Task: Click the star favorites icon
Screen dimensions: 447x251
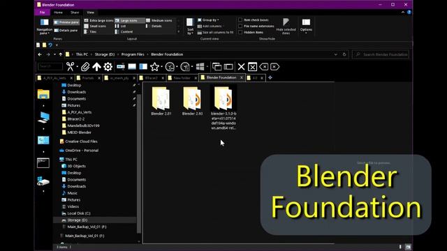Action: pos(154,67)
